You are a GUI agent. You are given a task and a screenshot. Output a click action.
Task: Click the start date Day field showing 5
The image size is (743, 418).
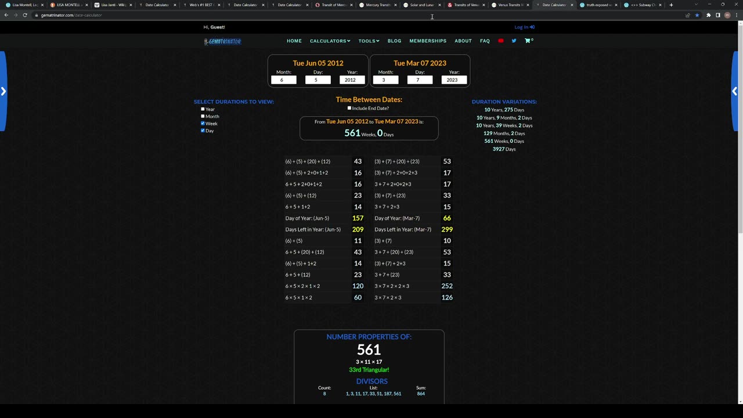318,80
